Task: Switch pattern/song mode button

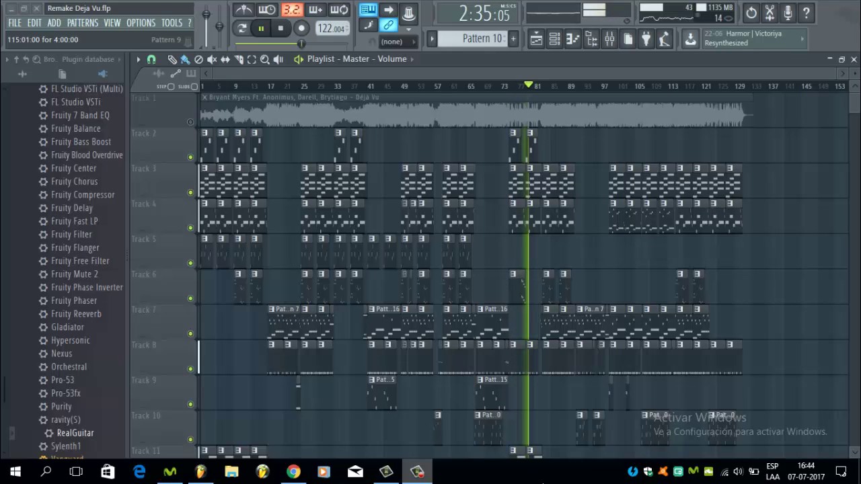Action: click(x=242, y=28)
